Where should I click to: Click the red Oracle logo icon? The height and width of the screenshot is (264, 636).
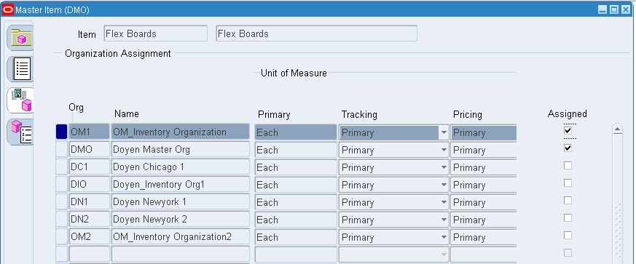click(x=8, y=9)
